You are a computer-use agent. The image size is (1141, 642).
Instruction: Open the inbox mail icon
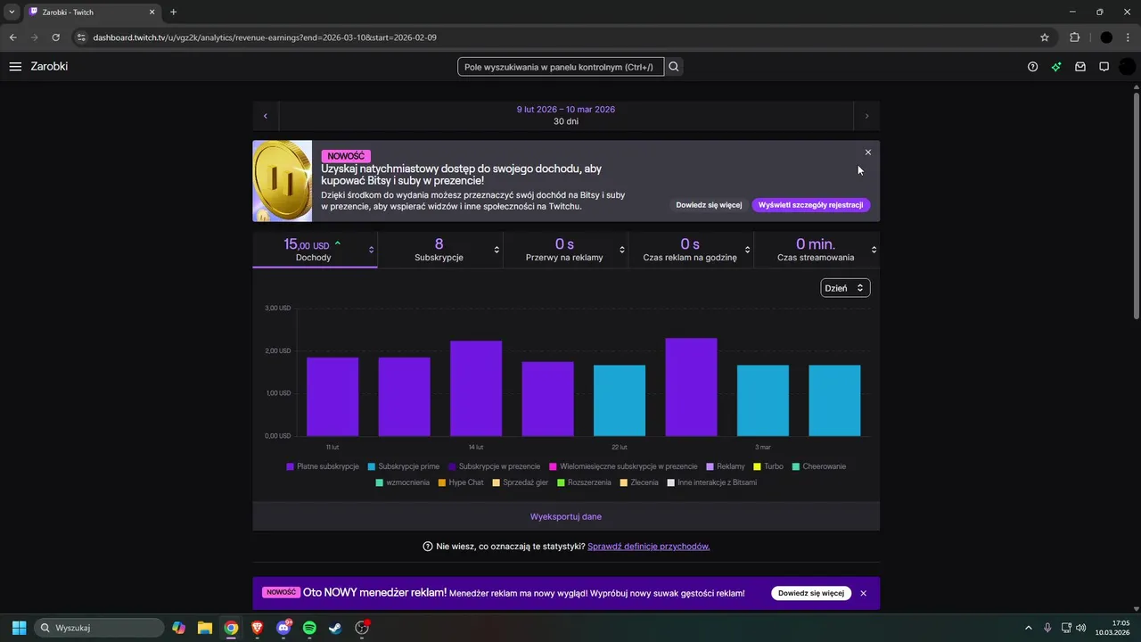(x=1080, y=67)
